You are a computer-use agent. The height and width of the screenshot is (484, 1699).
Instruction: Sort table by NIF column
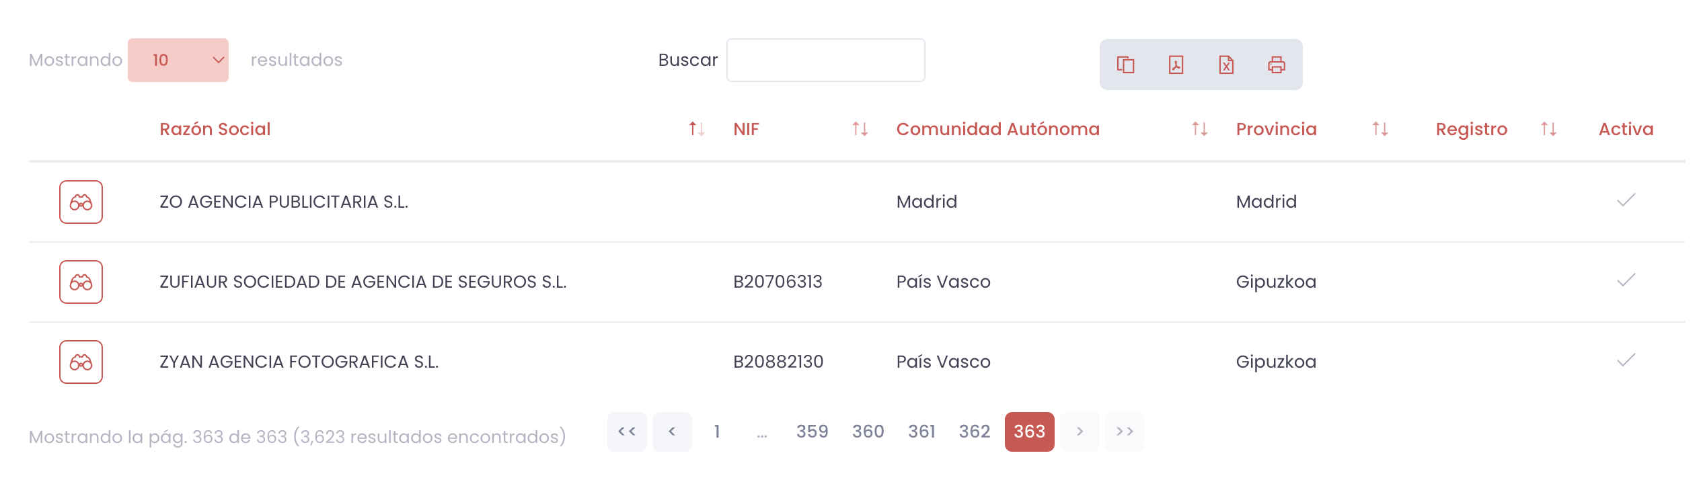(x=860, y=129)
